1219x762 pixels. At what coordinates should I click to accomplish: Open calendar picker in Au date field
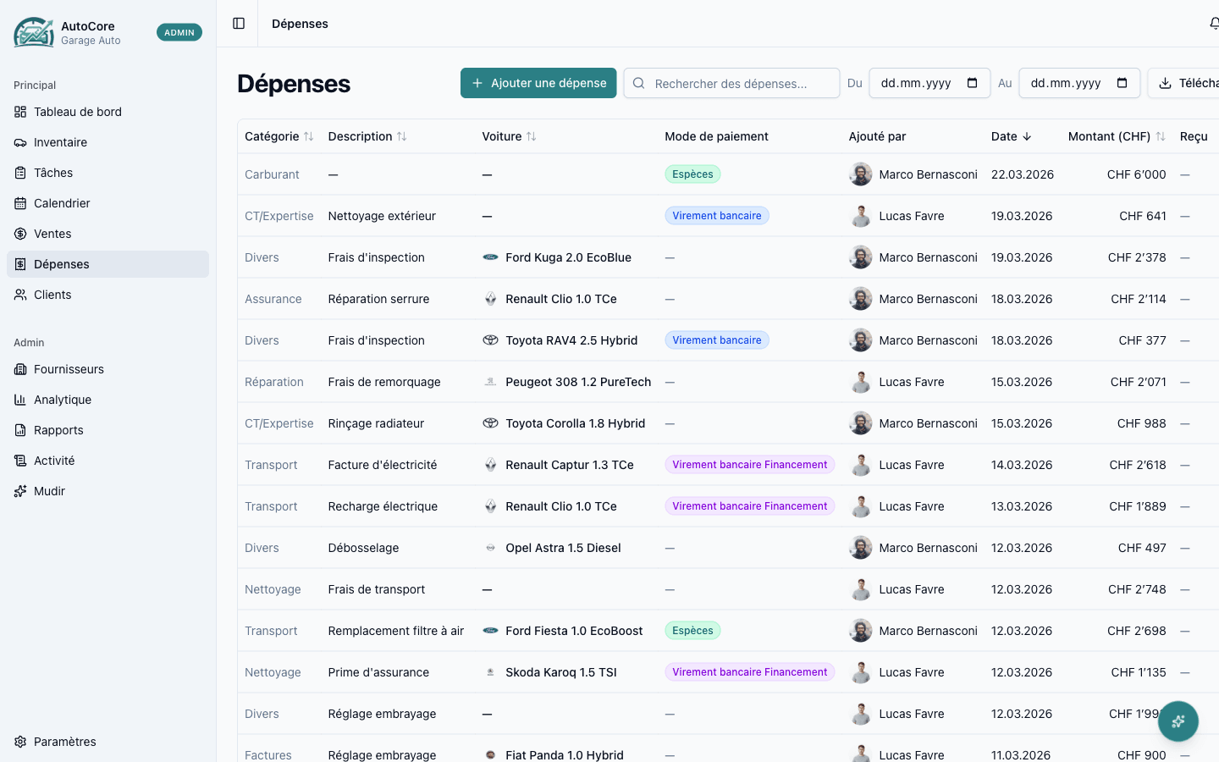(x=1122, y=83)
